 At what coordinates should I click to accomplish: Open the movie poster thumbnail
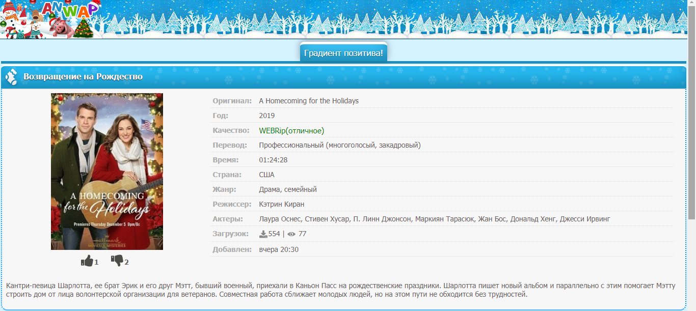click(107, 172)
